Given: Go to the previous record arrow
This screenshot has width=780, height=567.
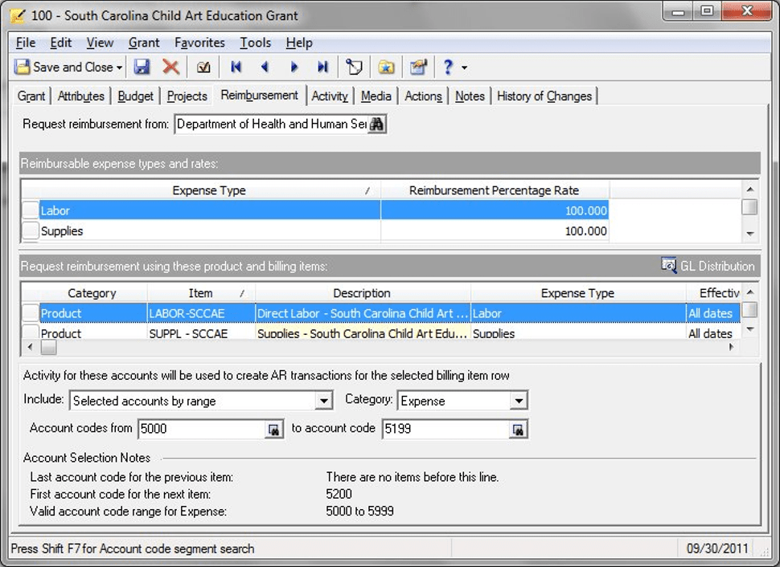Looking at the screenshot, I should 265,67.
